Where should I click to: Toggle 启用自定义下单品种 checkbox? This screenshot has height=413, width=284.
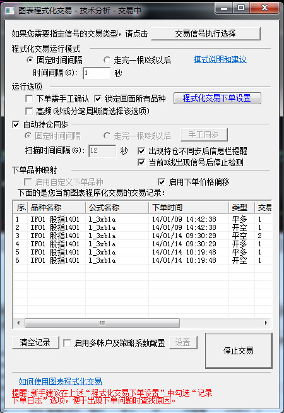click(28, 182)
